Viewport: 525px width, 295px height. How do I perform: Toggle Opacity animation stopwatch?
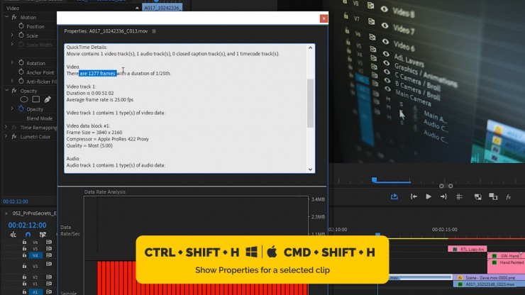pyautogui.click(x=21, y=108)
